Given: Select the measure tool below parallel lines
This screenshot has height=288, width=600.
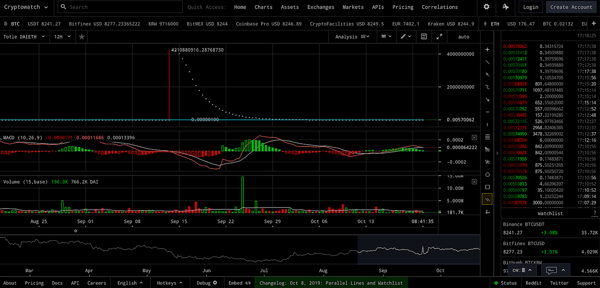Looking at the screenshot, I should point(487,212).
